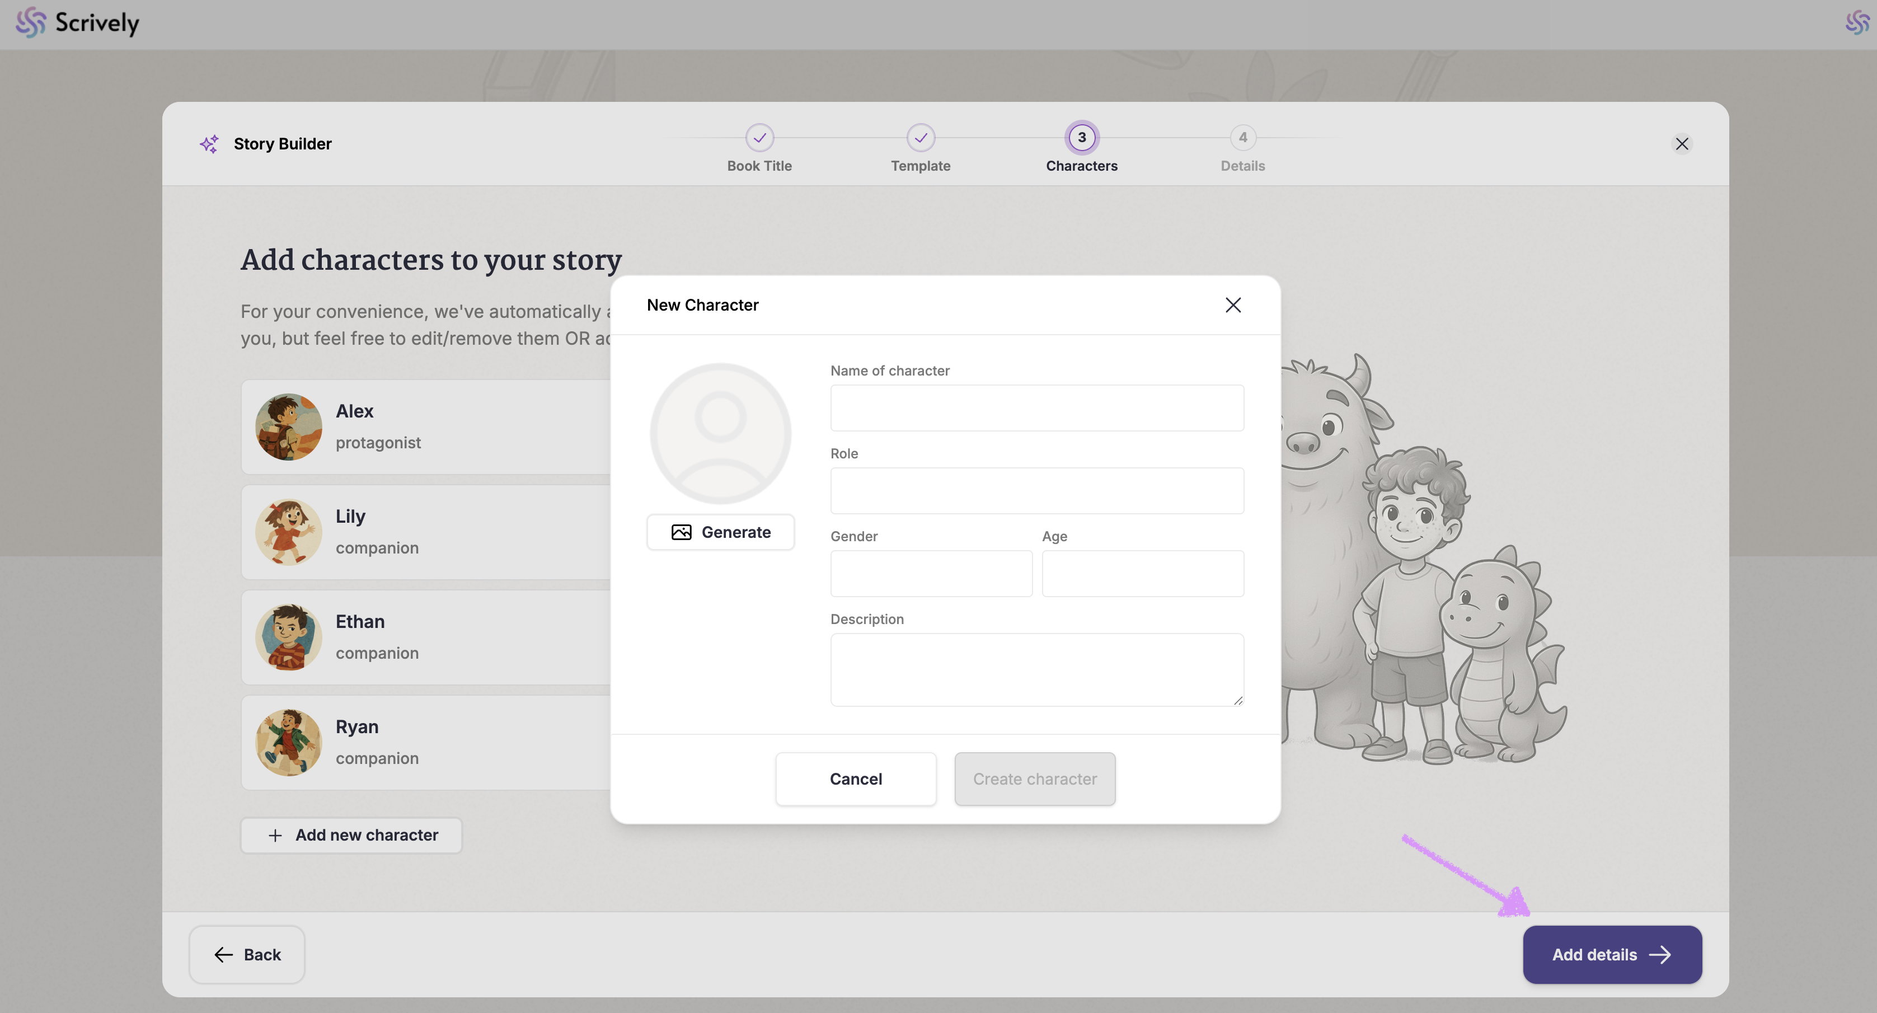Click the Gender input field
This screenshot has height=1013, width=1877.
tap(931, 574)
